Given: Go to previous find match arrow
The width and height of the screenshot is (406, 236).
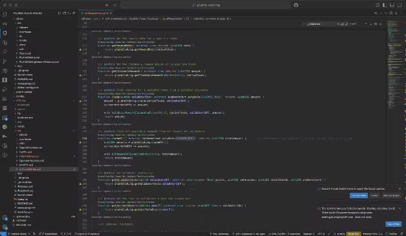Looking at the screenshot, I should click(366, 24).
